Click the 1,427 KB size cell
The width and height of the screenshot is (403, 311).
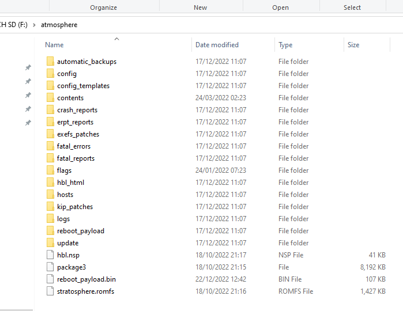click(x=373, y=291)
